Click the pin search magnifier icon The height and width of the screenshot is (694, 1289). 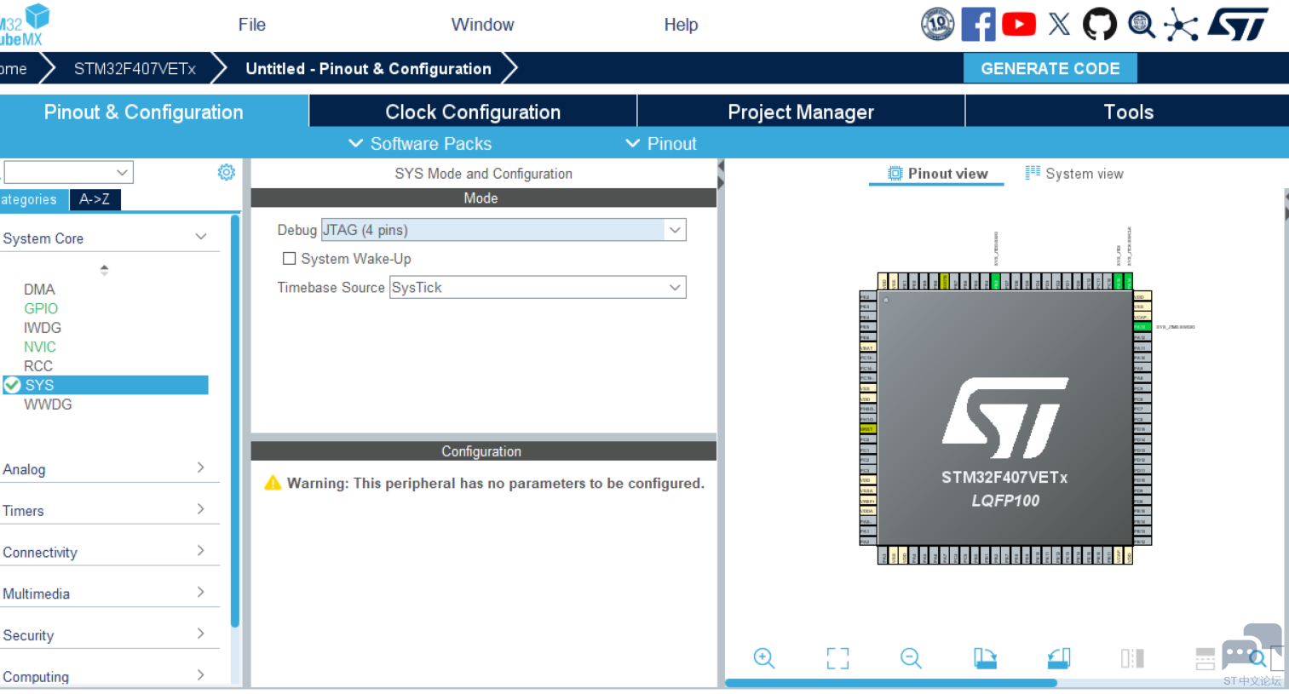click(x=1257, y=657)
